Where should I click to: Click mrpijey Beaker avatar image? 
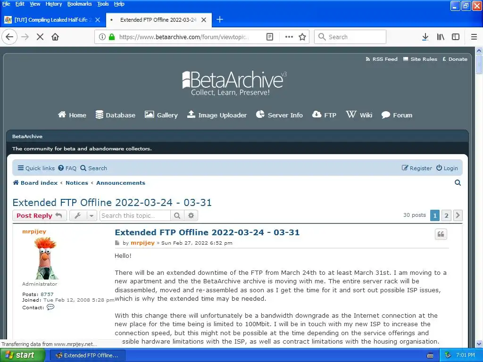click(x=45, y=258)
